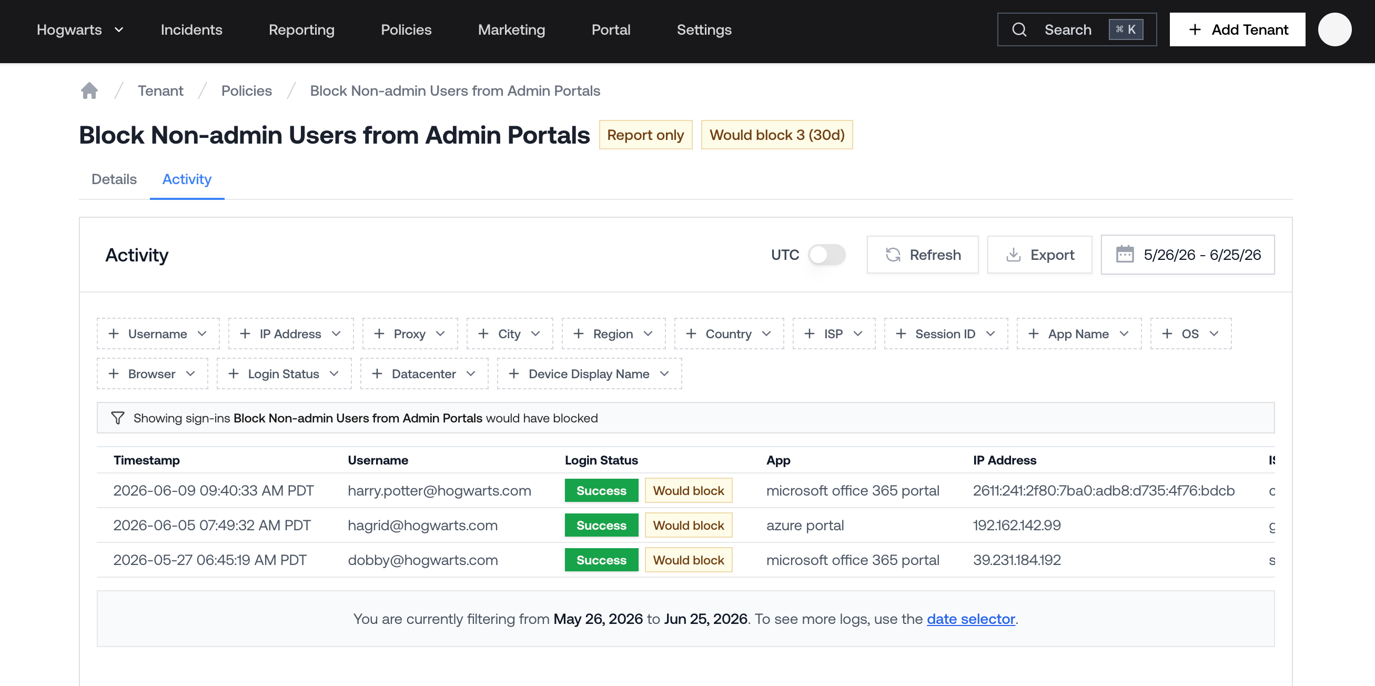This screenshot has height=686, width=1375.
Task: Click the plus icon beside App Name filter
Action: click(x=1034, y=334)
